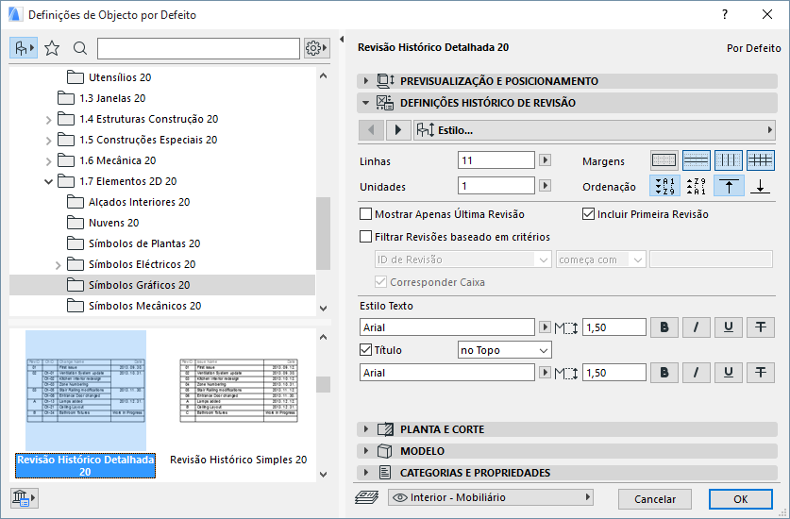Select outer frame only margins option
The height and width of the screenshot is (519, 790).
coord(664,160)
